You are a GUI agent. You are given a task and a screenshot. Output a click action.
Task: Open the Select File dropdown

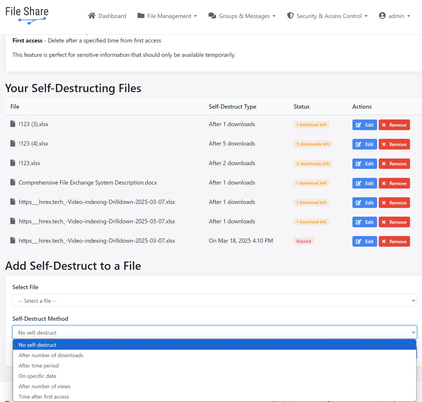click(x=214, y=301)
